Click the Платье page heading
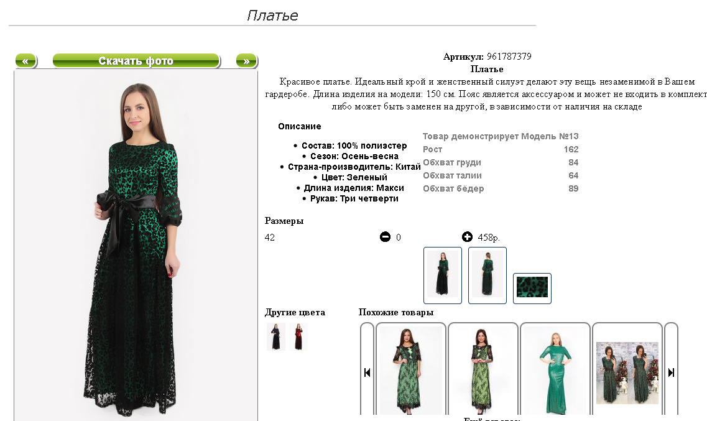The height and width of the screenshot is (421, 707). coord(272,16)
